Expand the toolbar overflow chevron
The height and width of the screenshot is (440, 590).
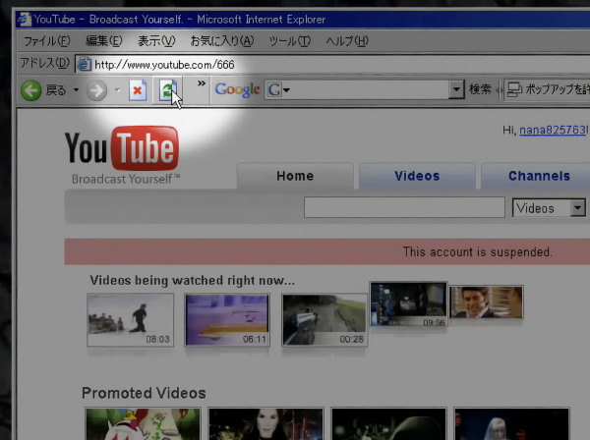pyautogui.click(x=202, y=83)
